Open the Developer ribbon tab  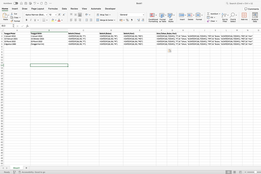(x=110, y=9)
